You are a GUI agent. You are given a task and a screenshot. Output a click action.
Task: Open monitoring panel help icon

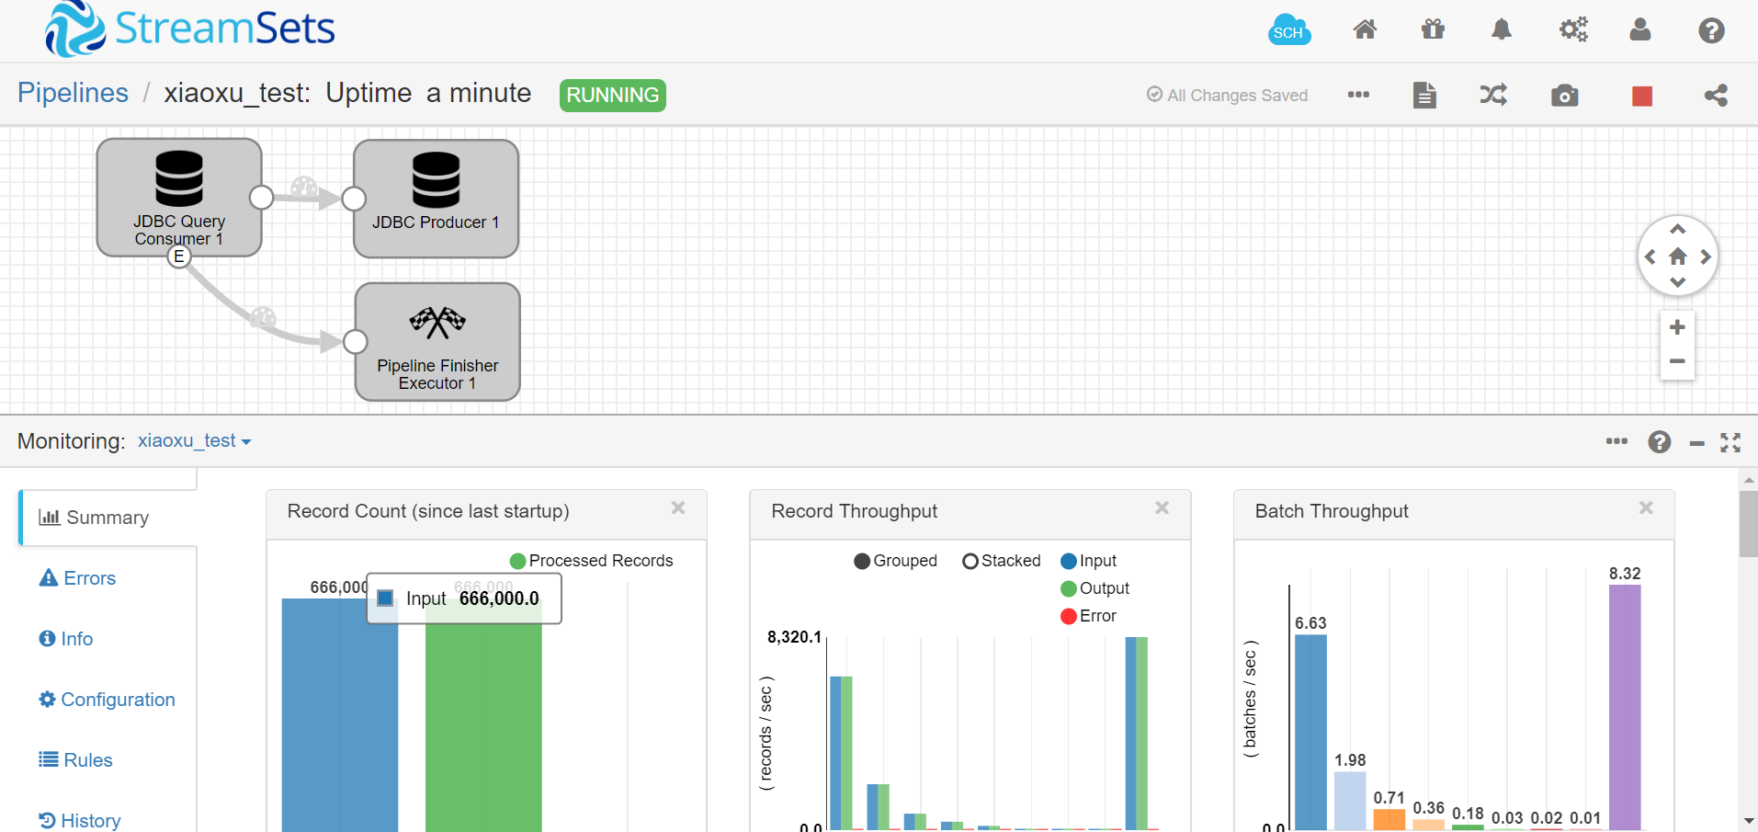(1659, 442)
